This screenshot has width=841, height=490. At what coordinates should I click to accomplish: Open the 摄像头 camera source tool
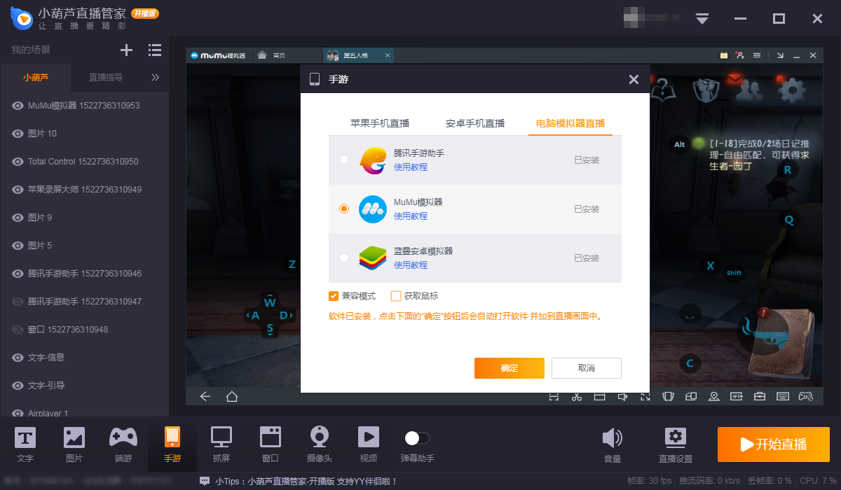(x=320, y=445)
